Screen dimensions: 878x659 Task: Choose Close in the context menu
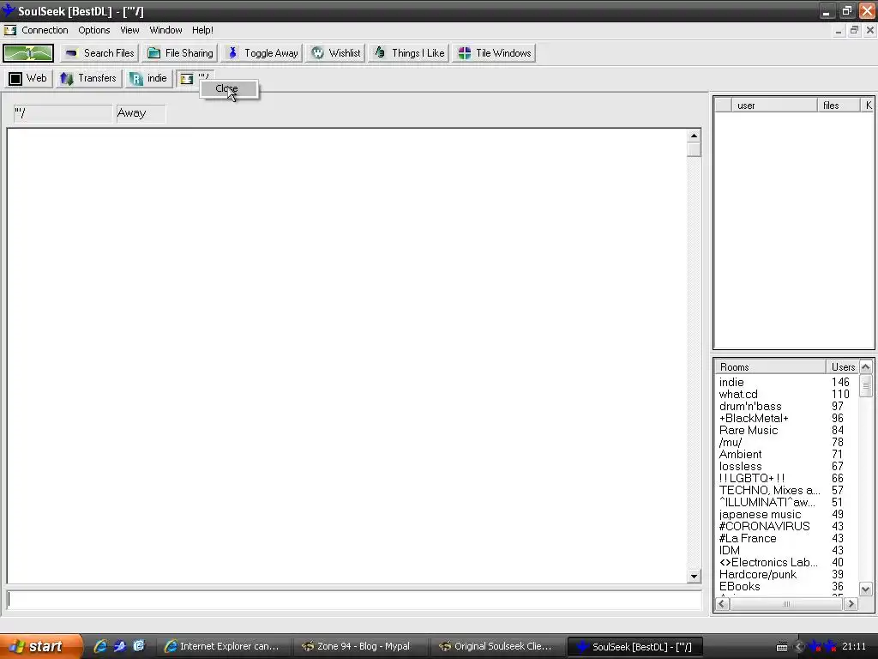click(x=229, y=89)
